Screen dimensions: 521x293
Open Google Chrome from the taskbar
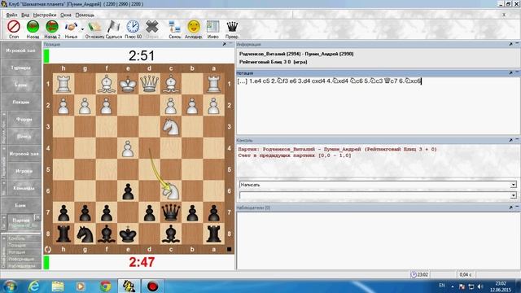coord(105,286)
